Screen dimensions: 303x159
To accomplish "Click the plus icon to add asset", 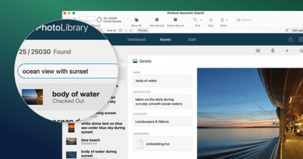I will pos(287,51).
